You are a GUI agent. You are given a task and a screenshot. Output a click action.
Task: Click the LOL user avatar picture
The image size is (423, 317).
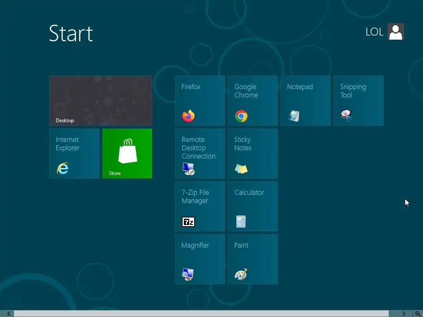click(395, 31)
